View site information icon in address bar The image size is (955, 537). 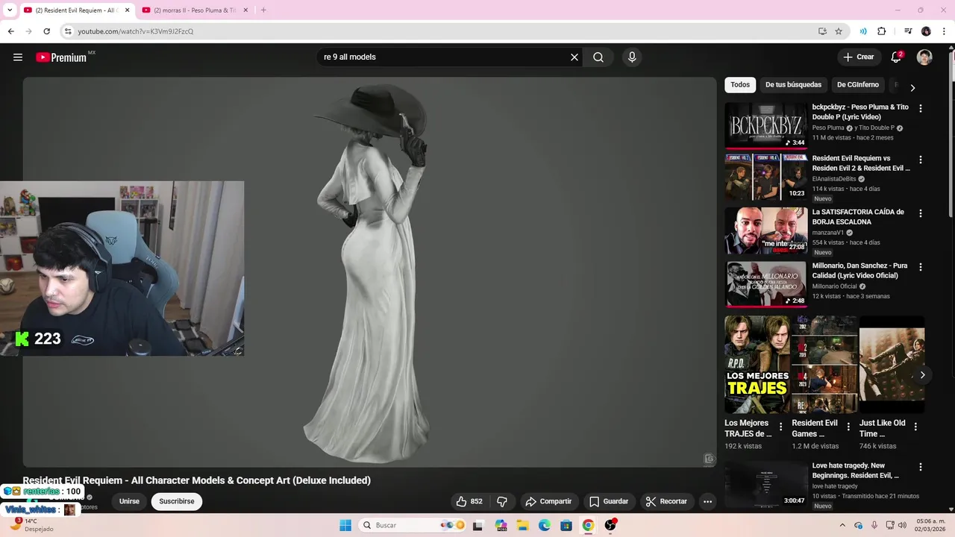click(x=68, y=31)
